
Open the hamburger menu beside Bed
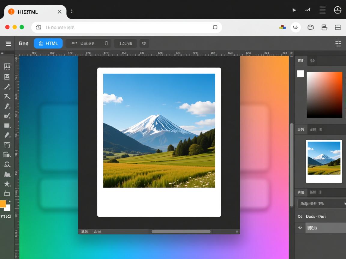pos(8,44)
